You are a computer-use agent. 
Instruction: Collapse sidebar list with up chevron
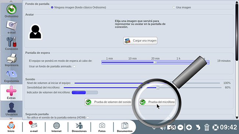[x=11, y=1]
